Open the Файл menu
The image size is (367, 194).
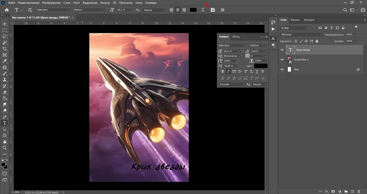click(x=11, y=3)
